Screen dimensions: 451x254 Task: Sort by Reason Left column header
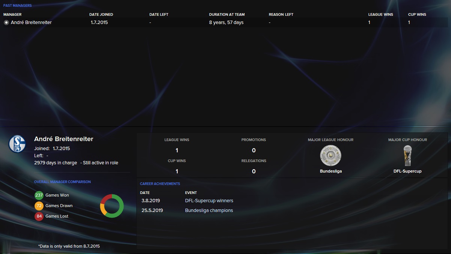pyautogui.click(x=281, y=15)
